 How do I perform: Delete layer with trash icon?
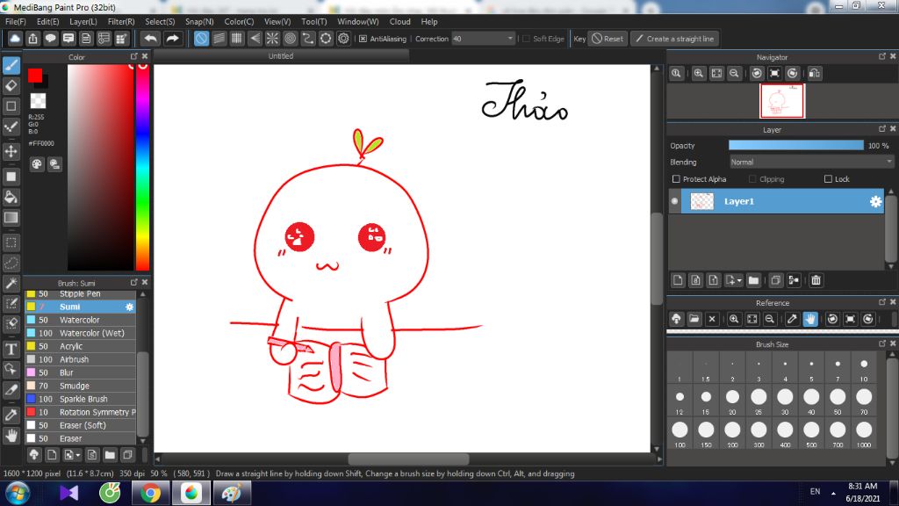816,280
